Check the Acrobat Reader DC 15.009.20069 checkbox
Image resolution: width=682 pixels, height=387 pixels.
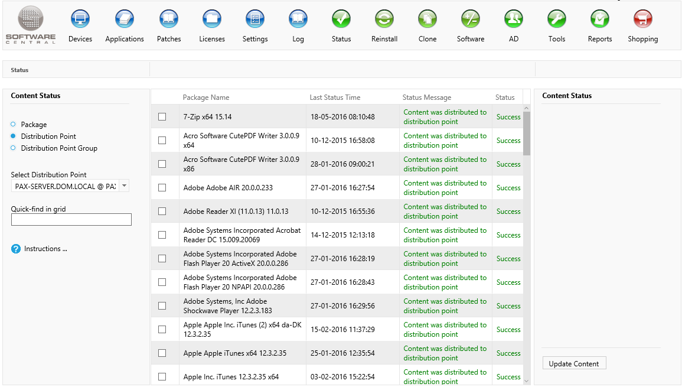coord(162,235)
